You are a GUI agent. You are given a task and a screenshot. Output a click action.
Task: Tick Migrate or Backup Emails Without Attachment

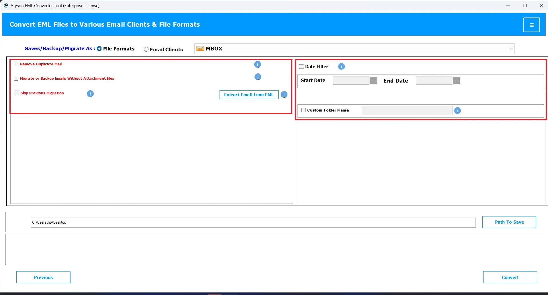click(16, 78)
